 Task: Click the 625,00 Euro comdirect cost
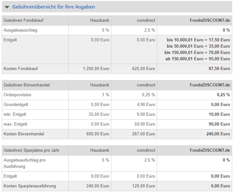144,69
